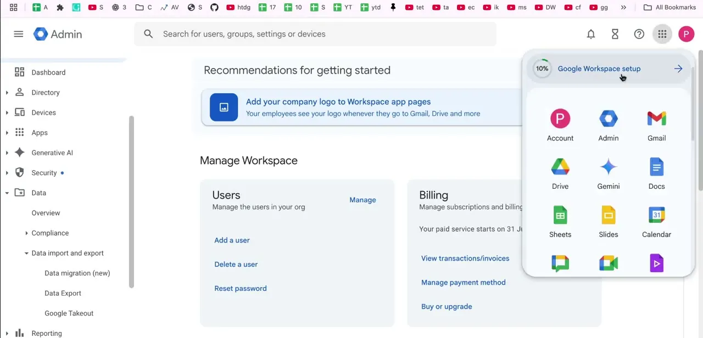Open Account app in launcher
Image resolution: width=703 pixels, height=338 pixels.
pos(560,126)
